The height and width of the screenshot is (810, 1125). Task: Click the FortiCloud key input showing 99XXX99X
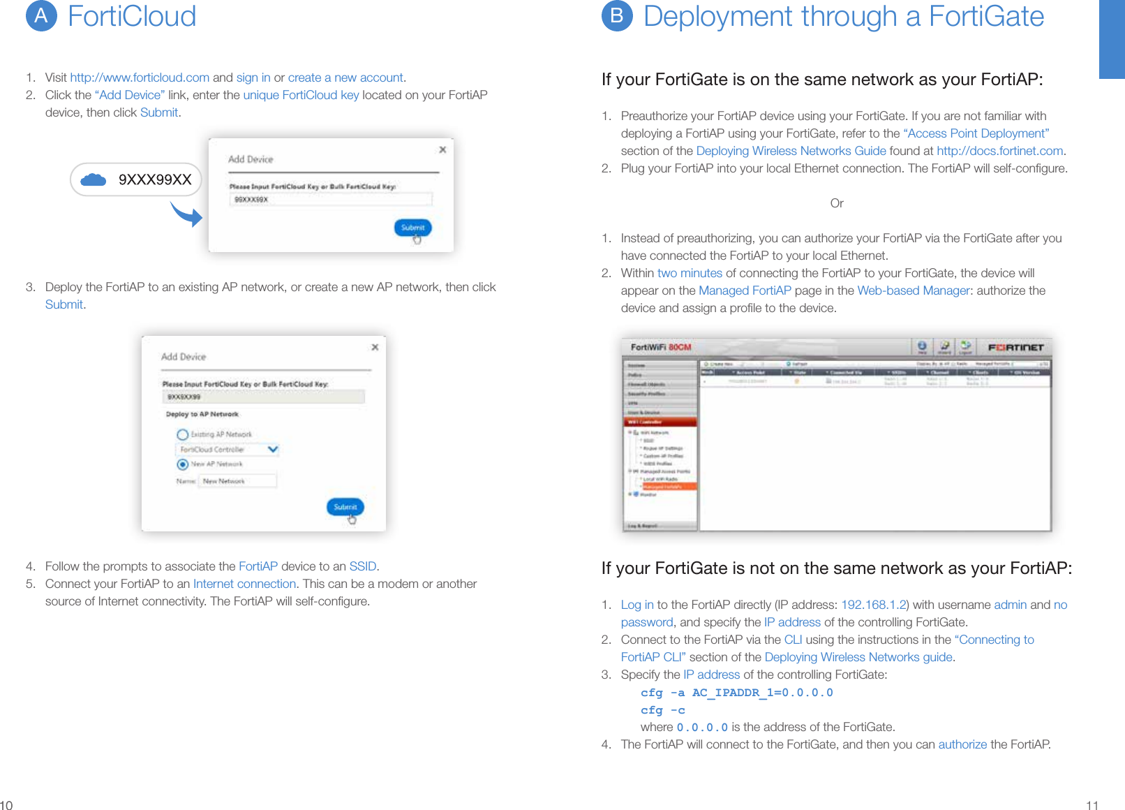(331, 200)
